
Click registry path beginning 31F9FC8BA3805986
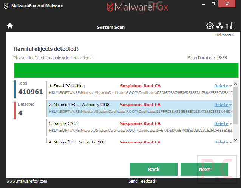[141, 112]
